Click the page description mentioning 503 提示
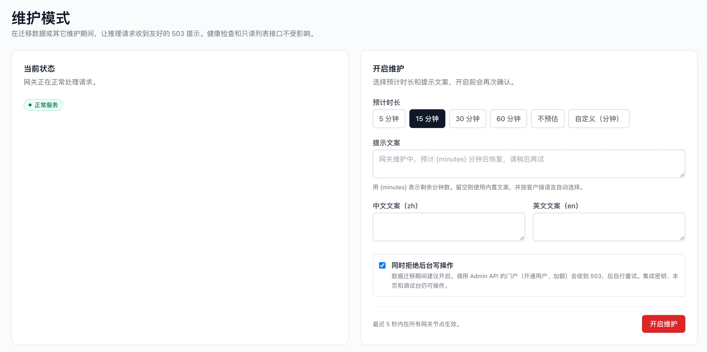The image size is (707, 352). click(164, 34)
